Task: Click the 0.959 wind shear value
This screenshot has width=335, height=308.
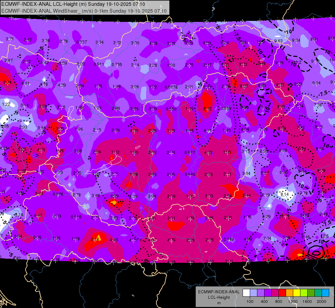Action: (x=226, y=108)
